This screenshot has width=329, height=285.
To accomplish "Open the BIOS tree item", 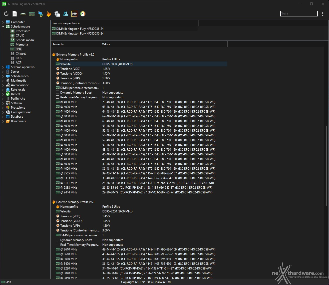I will [19, 58].
